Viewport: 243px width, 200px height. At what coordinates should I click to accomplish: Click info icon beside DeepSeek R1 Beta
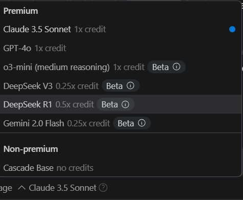pyautogui.click(x=125, y=104)
